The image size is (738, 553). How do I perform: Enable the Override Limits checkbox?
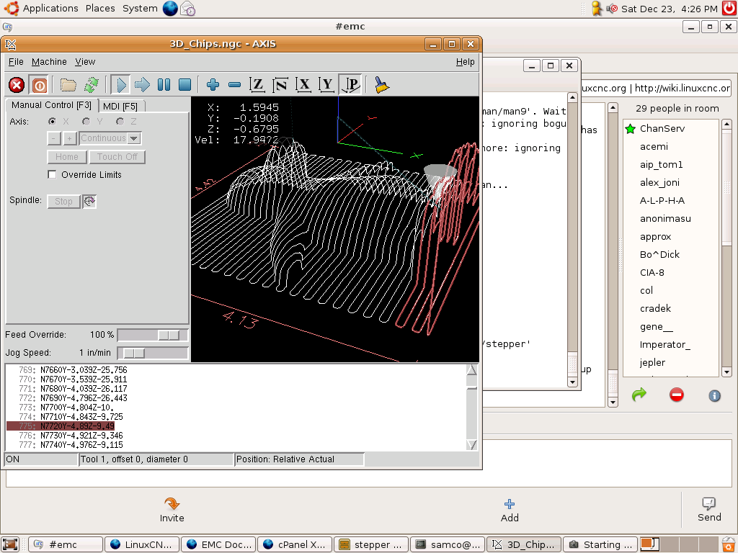pos(52,174)
